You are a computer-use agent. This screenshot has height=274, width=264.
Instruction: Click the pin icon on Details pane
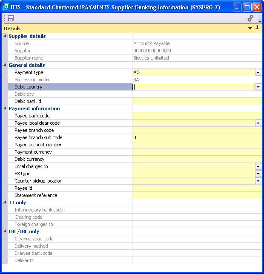pyautogui.click(x=257, y=28)
